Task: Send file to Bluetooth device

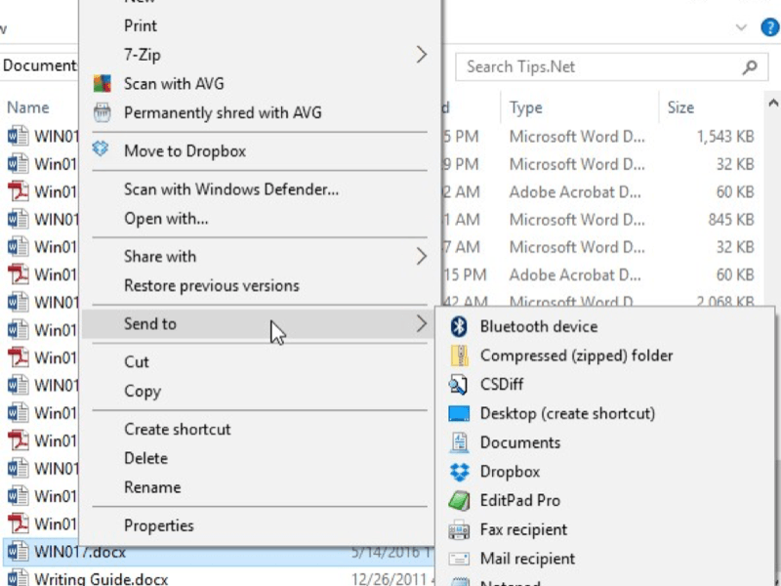Action: (539, 326)
